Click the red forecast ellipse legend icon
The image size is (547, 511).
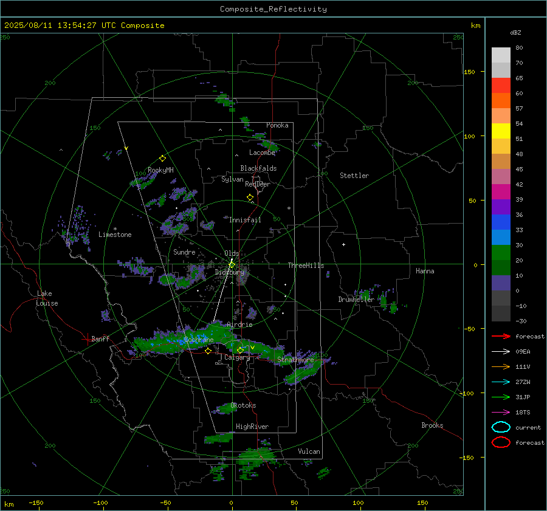(501, 442)
